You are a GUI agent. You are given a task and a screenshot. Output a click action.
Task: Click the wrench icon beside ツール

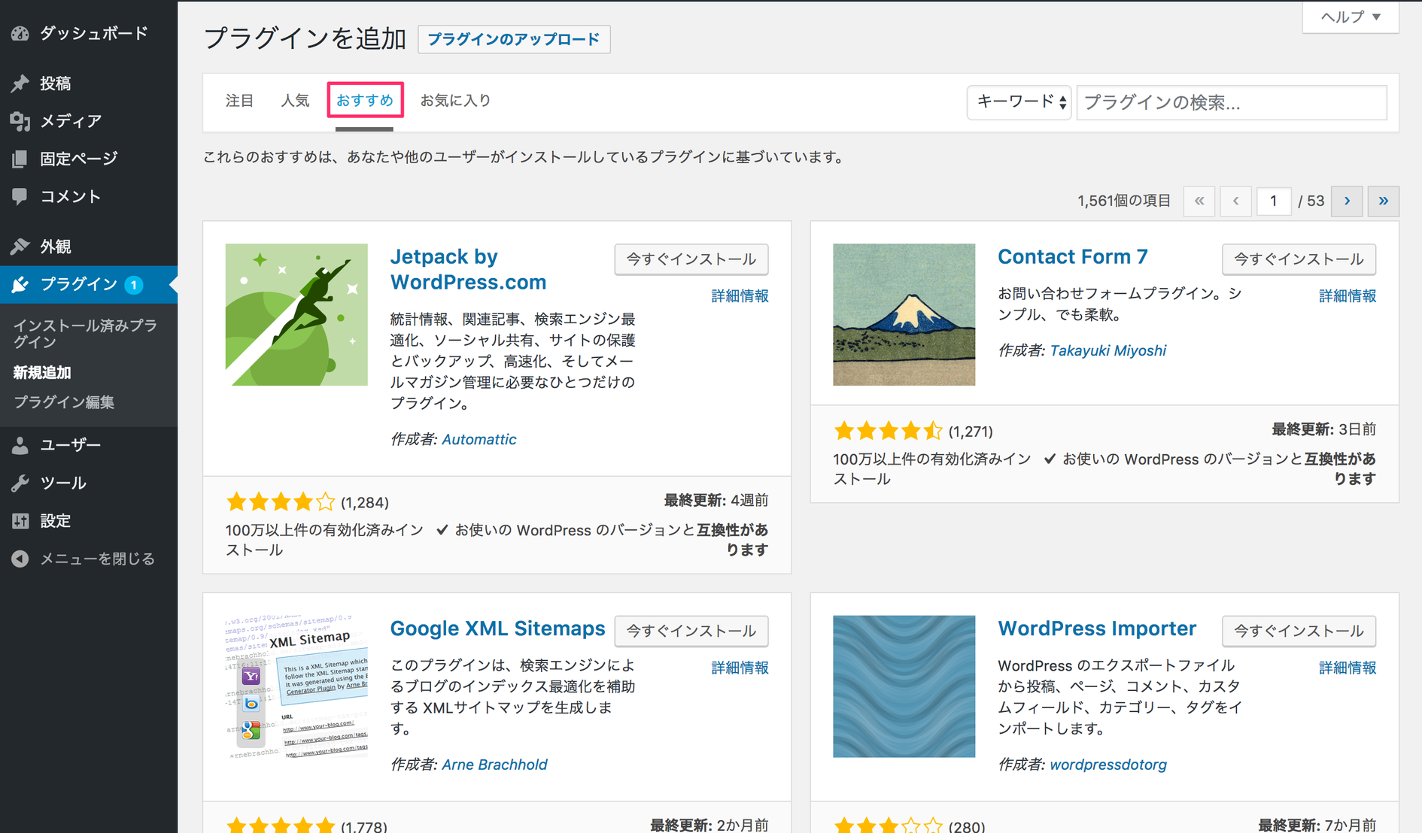coord(20,483)
